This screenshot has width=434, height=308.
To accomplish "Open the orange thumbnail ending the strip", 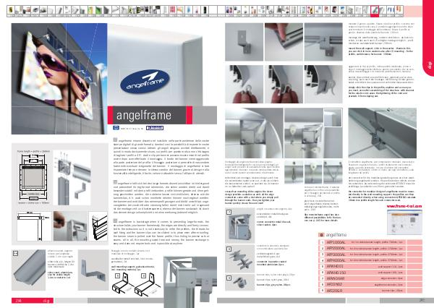I will tap(399, 11).
